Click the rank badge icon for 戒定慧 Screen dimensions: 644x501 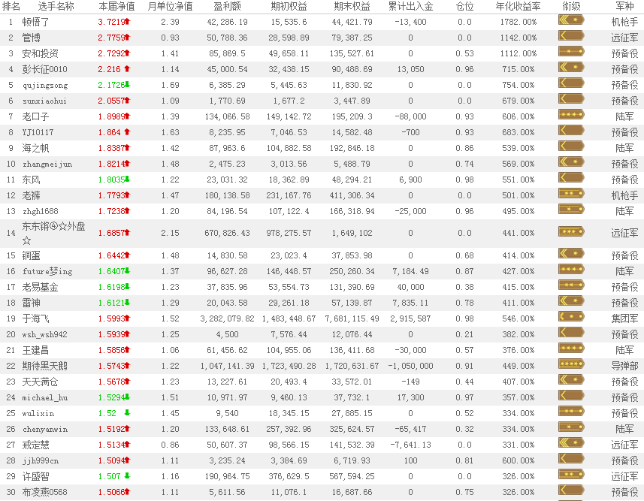point(571,443)
